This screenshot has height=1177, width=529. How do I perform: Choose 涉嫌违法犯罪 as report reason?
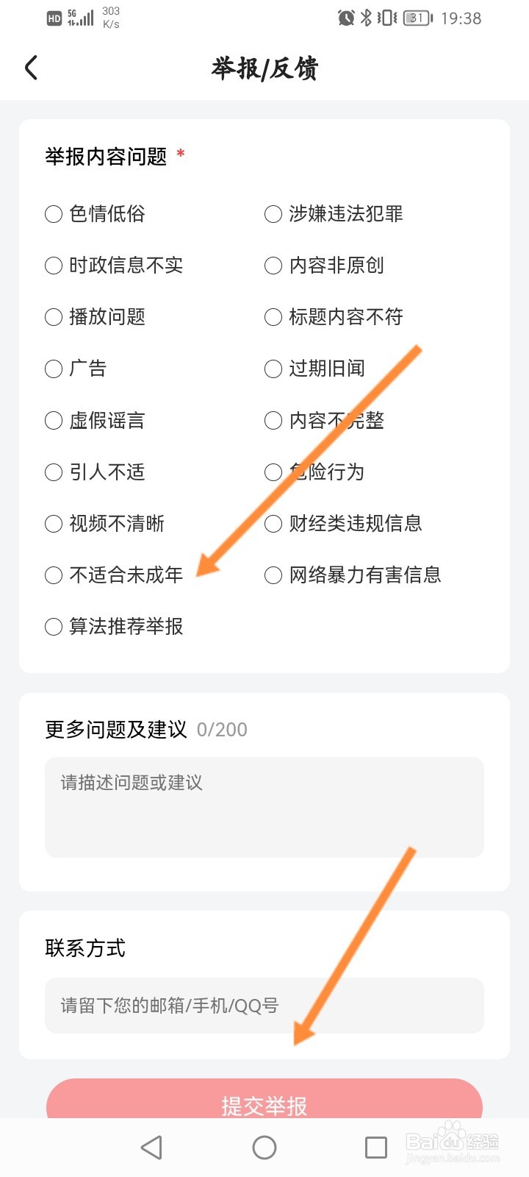334,214
